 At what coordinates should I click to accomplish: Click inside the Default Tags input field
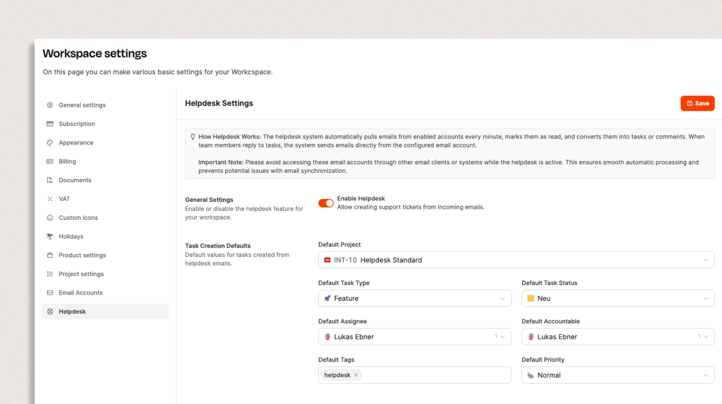[436, 375]
